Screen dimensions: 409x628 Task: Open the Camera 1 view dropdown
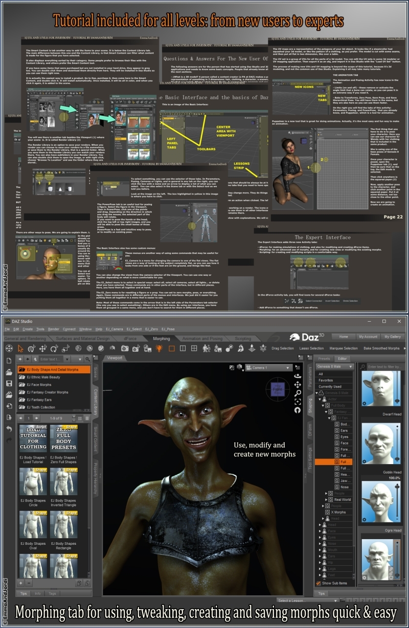(268, 368)
